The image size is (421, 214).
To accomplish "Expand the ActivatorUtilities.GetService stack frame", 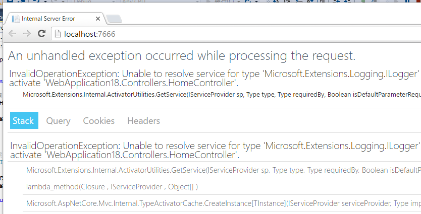I will coord(222,170).
